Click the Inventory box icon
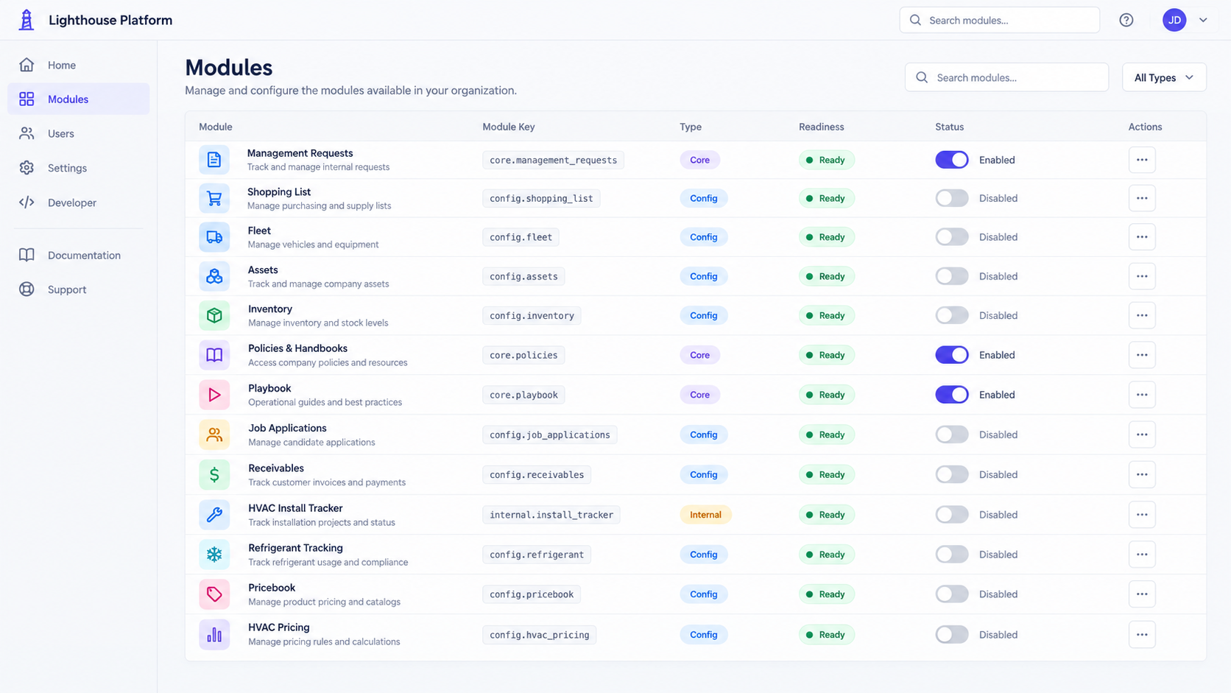The height and width of the screenshot is (693, 1231). [214, 315]
